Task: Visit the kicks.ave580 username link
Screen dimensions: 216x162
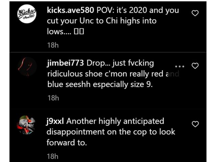Action: pyautogui.click(x=71, y=10)
